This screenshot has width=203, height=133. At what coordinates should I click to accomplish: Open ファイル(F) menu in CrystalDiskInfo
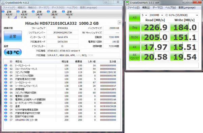[9, 7]
